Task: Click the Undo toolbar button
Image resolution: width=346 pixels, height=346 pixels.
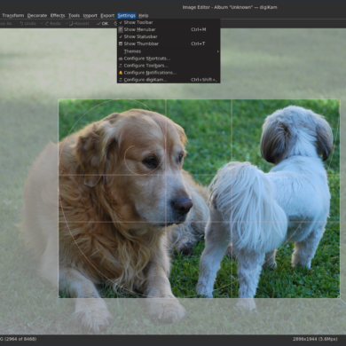Action: [28, 23]
